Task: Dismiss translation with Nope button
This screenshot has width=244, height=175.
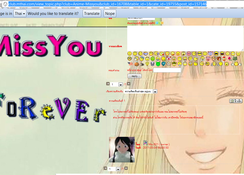Action: (110, 14)
